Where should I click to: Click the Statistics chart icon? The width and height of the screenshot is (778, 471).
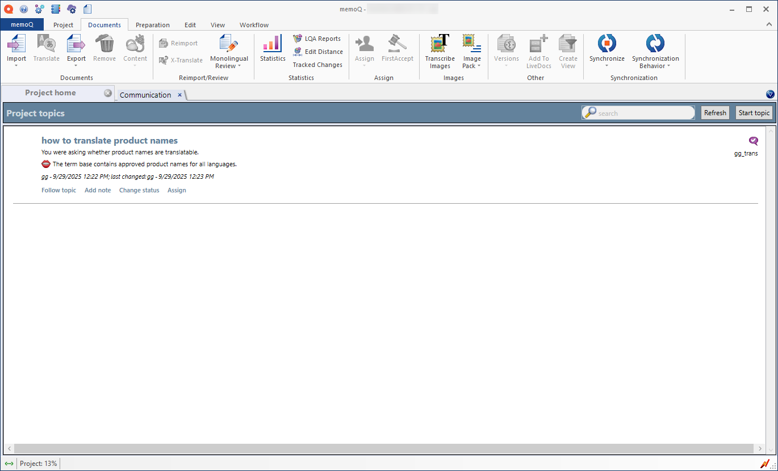pos(272,44)
